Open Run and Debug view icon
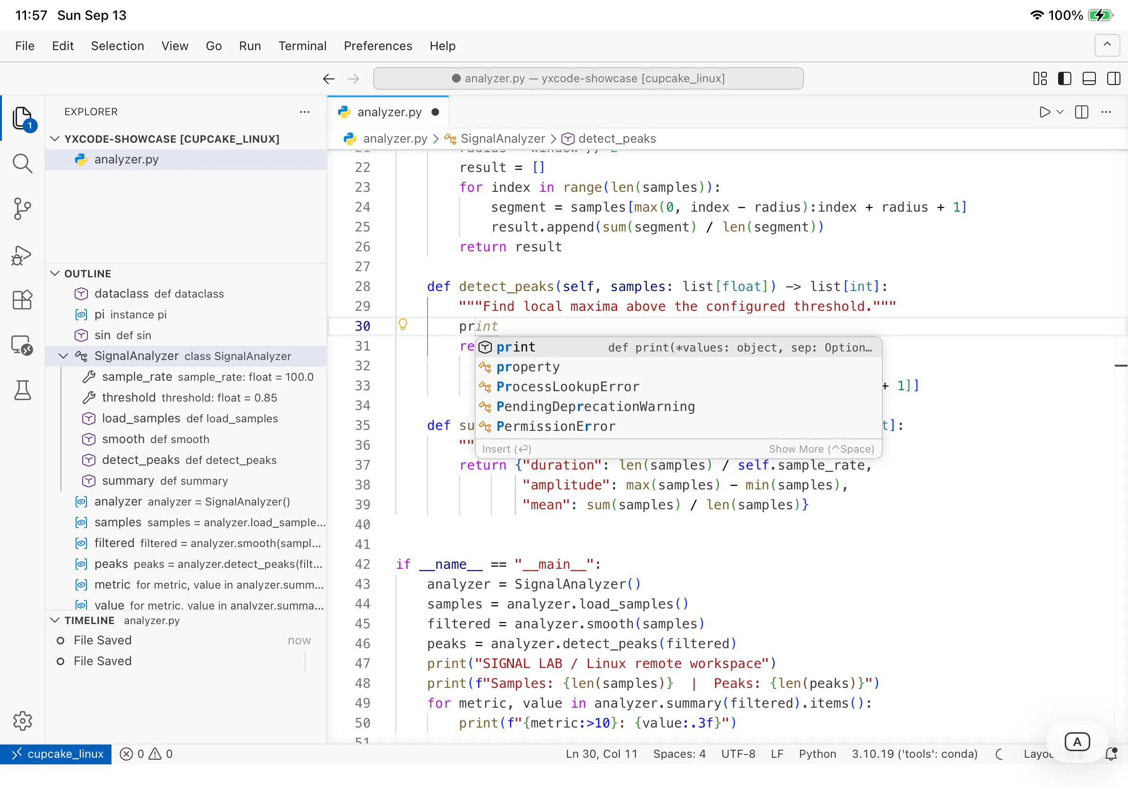Image resolution: width=1128 pixels, height=788 pixels. point(23,255)
